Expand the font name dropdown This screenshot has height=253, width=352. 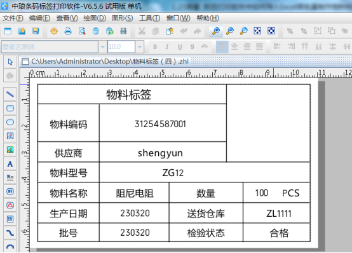(102, 47)
